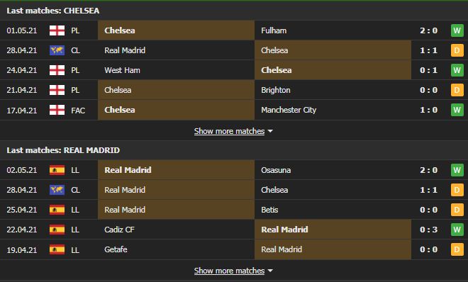
Task: Show more matches for Chelsea
Action: click(x=229, y=131)
